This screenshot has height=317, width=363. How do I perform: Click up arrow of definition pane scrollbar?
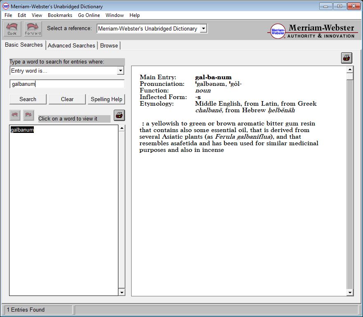pos(350,69)
